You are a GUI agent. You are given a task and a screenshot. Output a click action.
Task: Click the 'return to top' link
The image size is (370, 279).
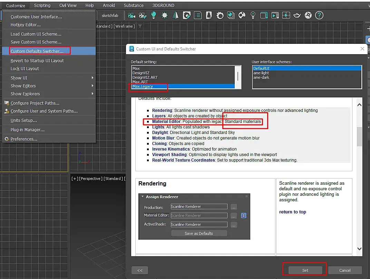coord(292,212)
